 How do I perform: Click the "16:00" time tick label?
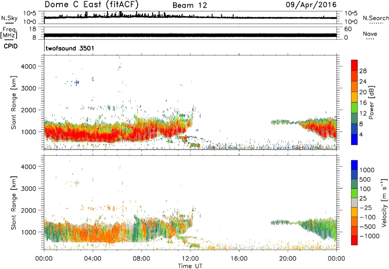[x=239, y=259]
